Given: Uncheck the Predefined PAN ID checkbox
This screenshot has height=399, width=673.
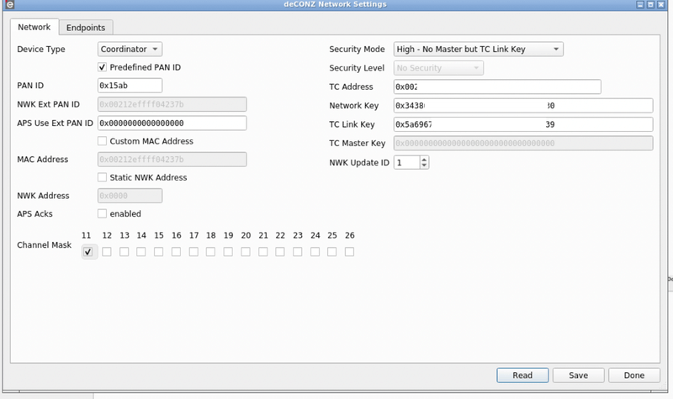Looking at the screenshot, I should (102, 67).
